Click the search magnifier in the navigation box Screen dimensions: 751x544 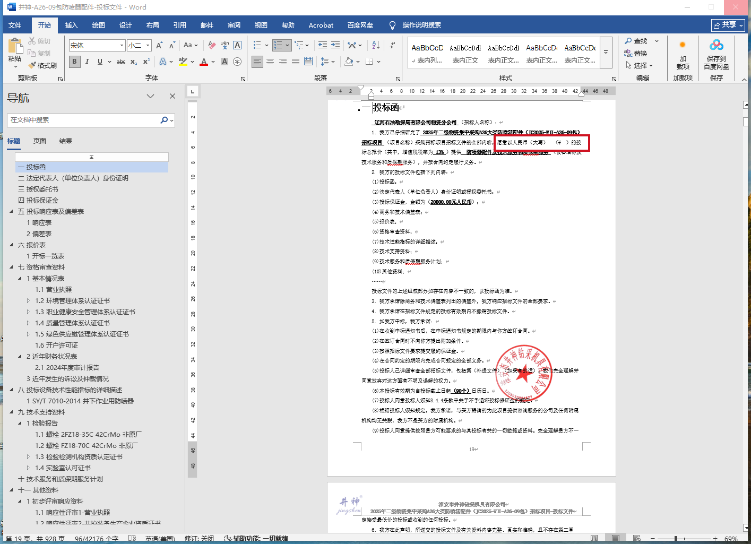pos(164,120)
